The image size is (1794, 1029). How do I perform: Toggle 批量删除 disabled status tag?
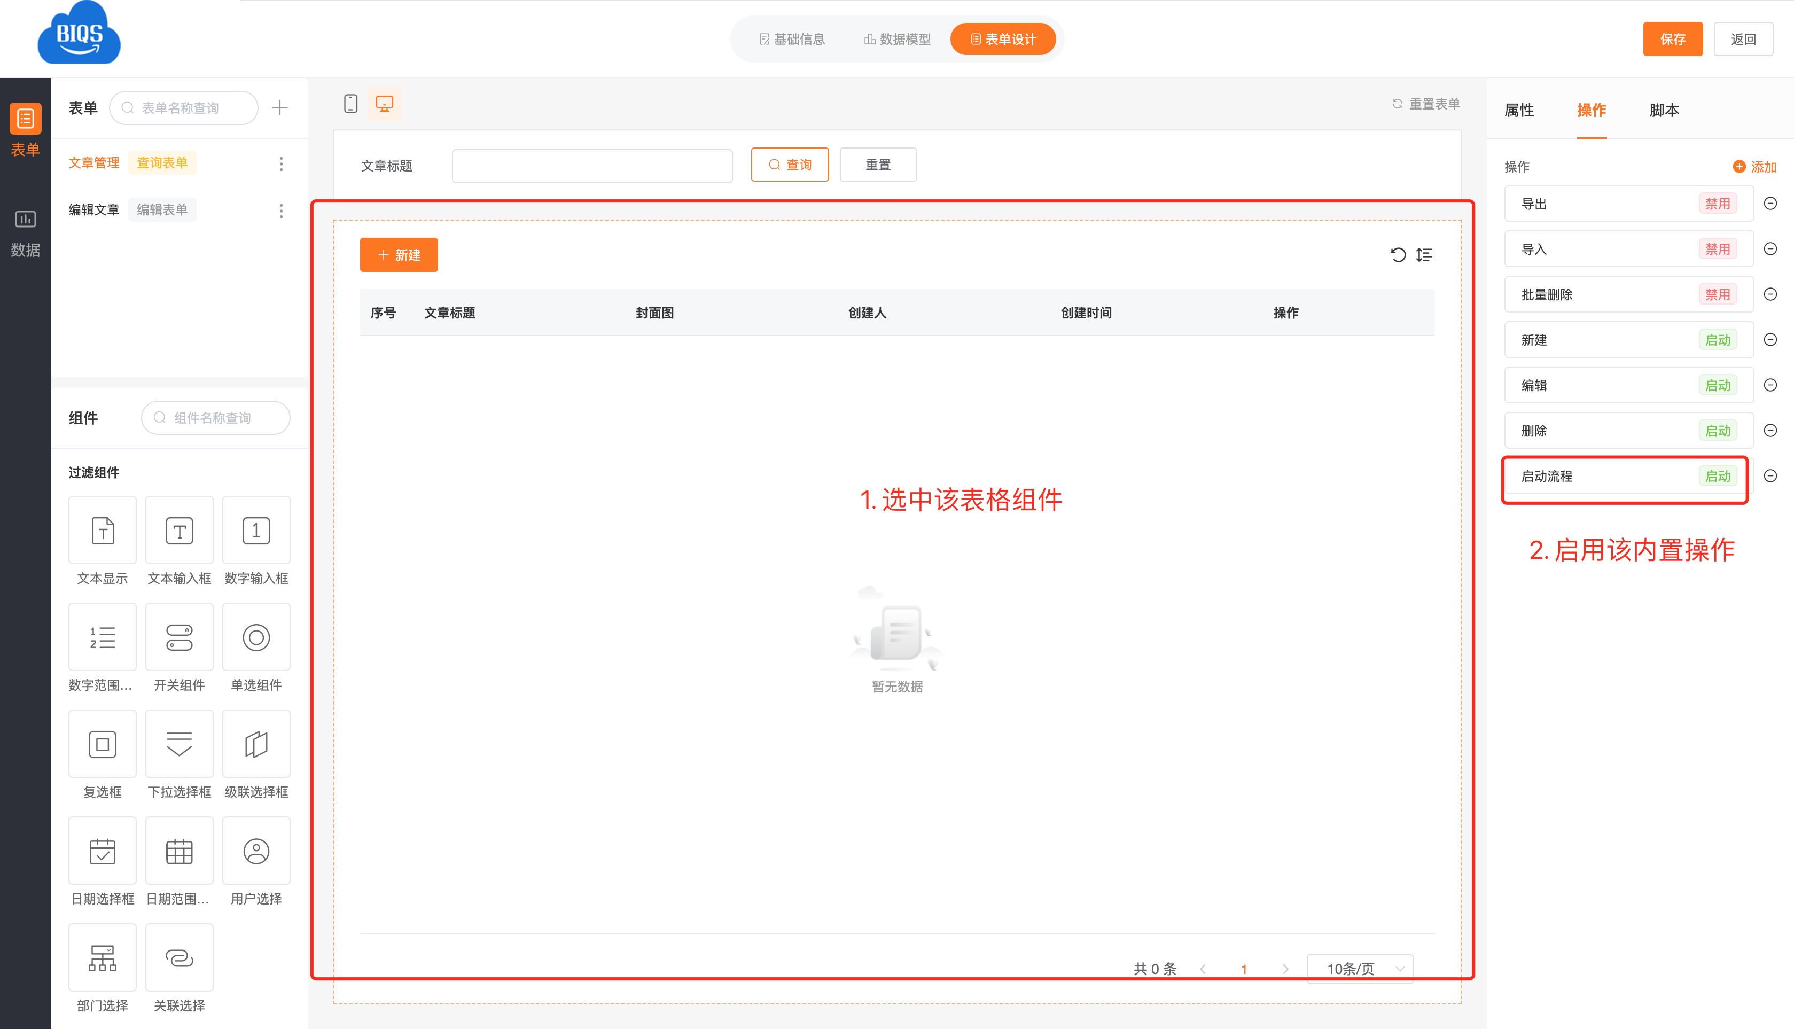click(x=1717, y=295)
